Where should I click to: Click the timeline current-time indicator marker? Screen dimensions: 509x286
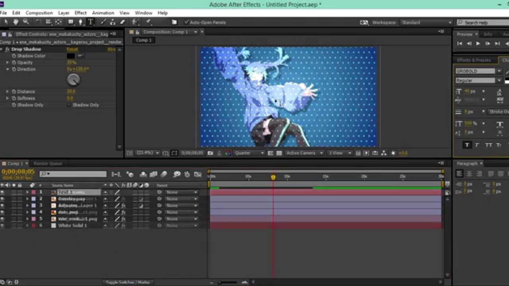(273, 177)
